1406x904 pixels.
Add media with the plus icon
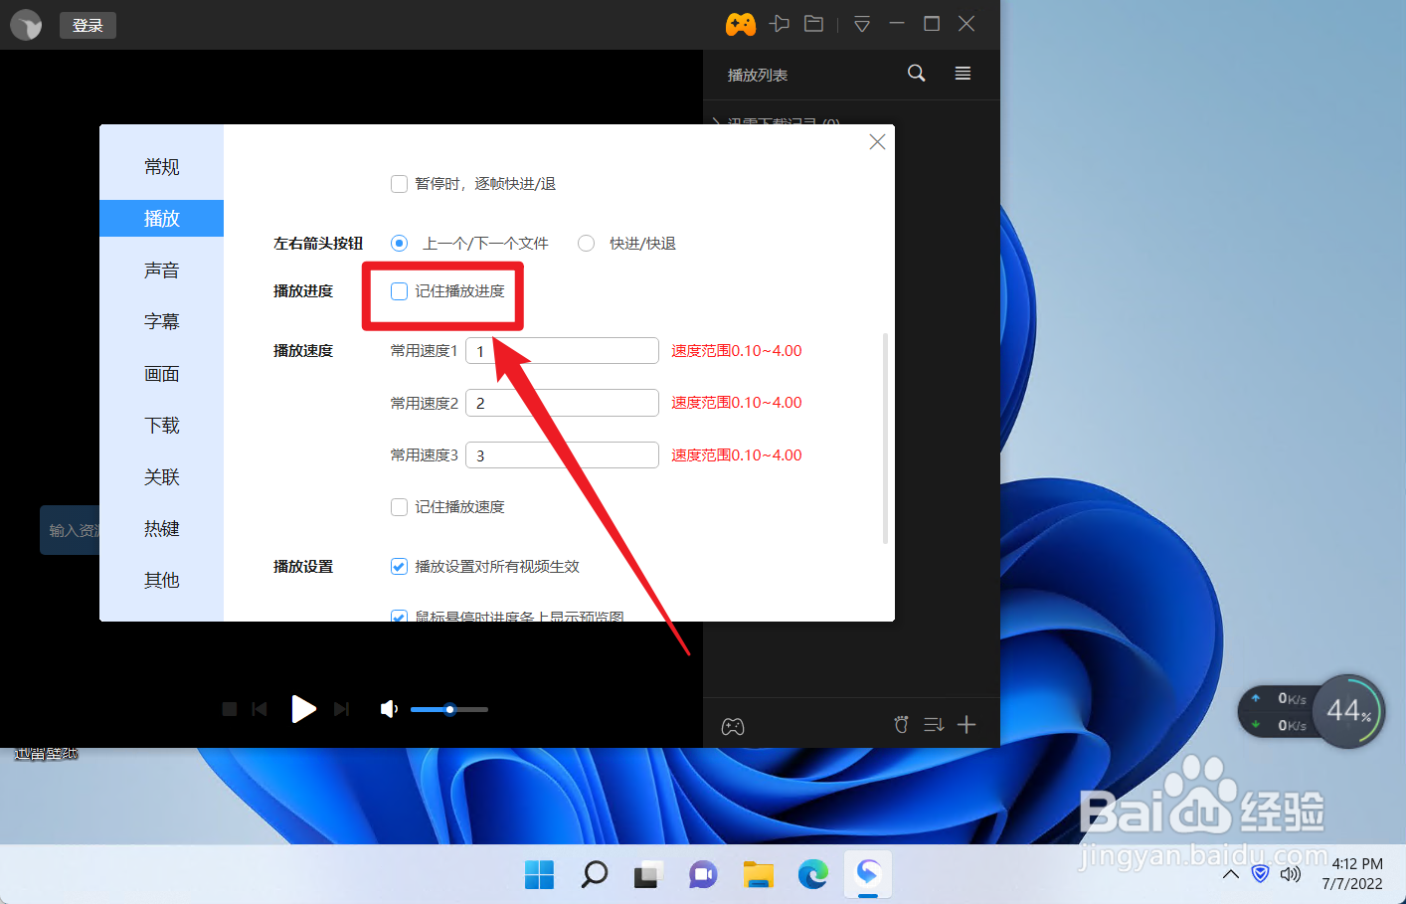[x=966, y=724]
